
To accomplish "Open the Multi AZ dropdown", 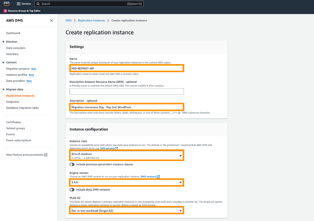I will click(x=126, y=211).
